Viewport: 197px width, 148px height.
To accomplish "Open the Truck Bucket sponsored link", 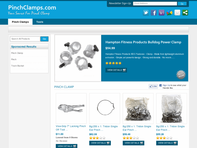I will pos(17,66).
